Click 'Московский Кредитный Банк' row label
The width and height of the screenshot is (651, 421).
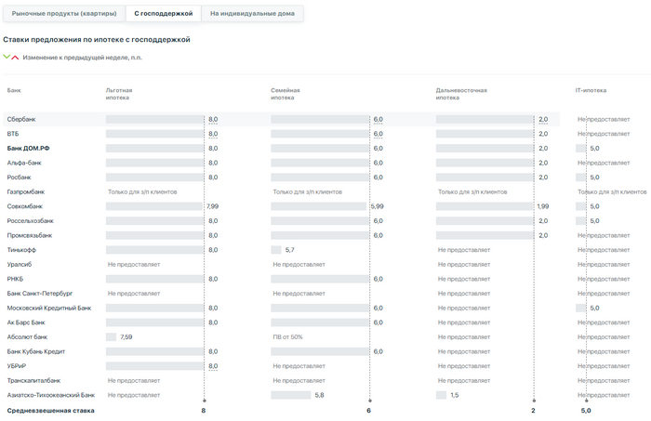(49, 308)
